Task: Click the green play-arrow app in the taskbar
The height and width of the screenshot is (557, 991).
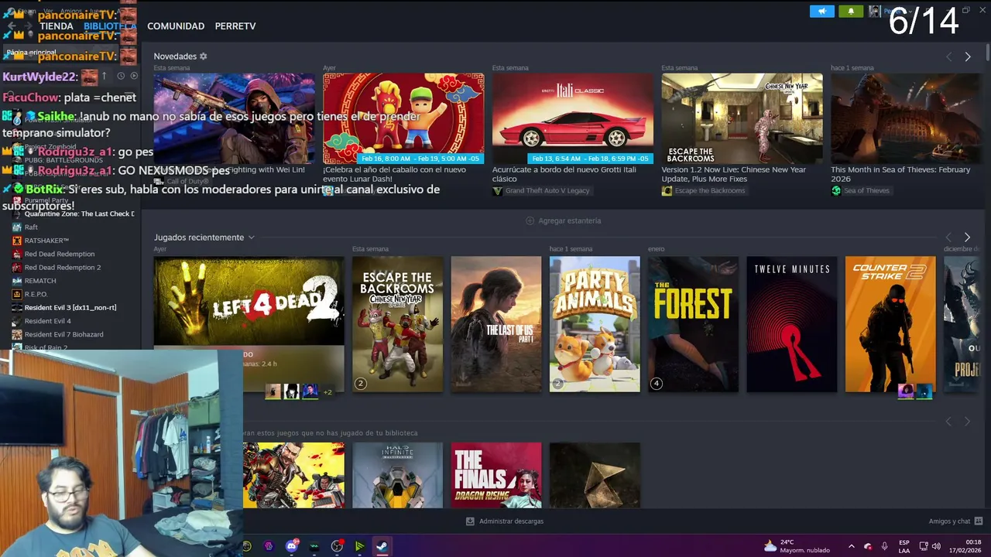Action: point(359,546)
